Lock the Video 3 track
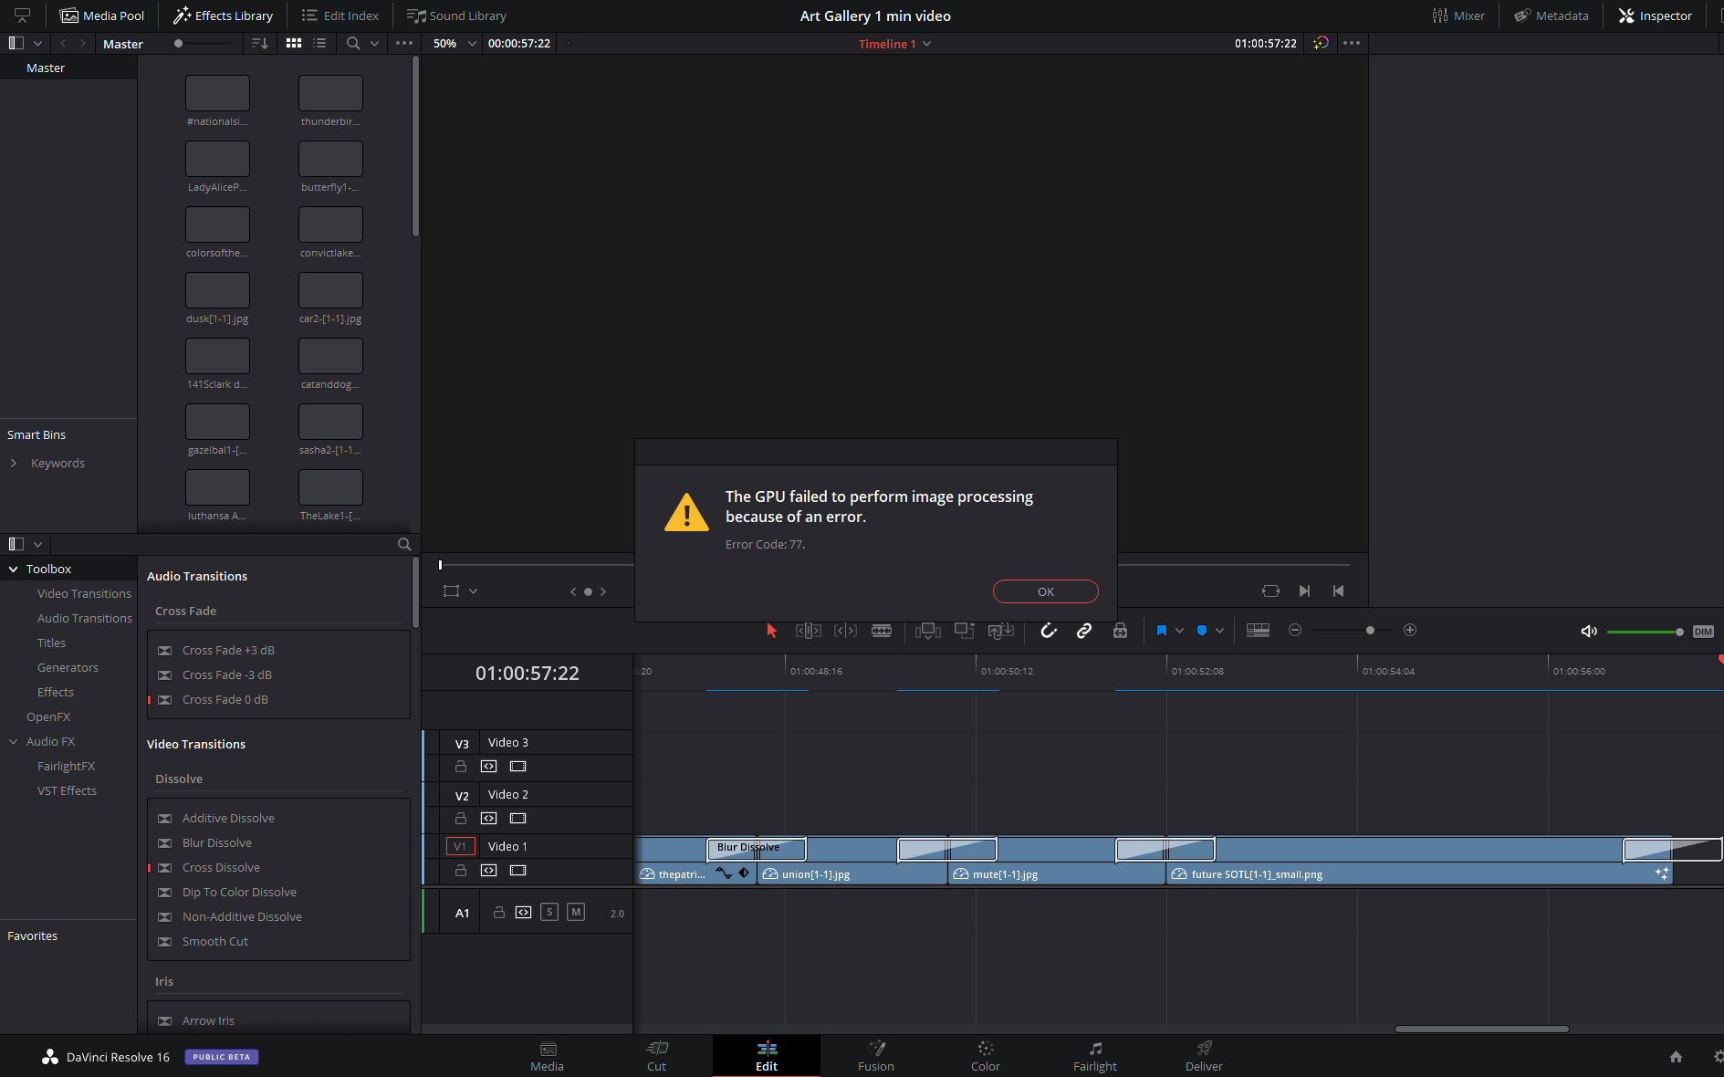Image resolution: width=1724 pixels, height=1077 pixels. pyautogui.click(x=461, y=767)
